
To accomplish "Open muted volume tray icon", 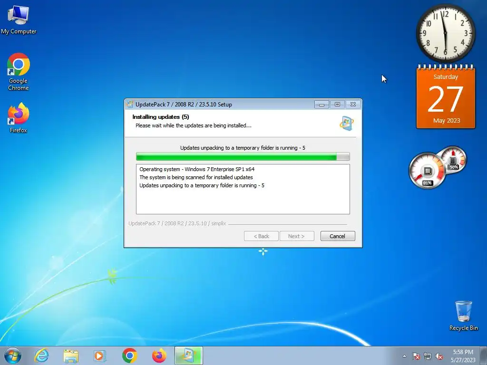I will 439,356.
